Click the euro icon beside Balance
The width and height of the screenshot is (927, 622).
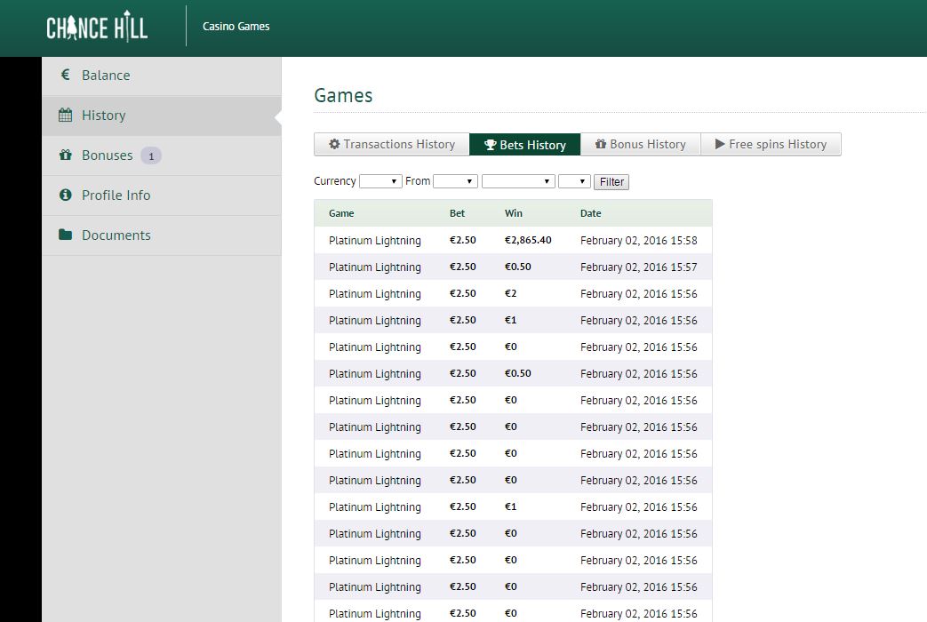tap(66, 75)
